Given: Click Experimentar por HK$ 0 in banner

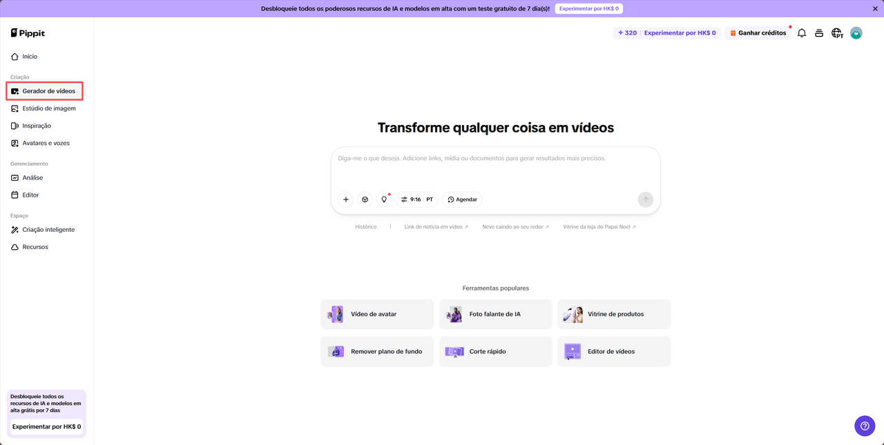Looking at the screenshot, I should pyautogui.click(x=588, y=8).
